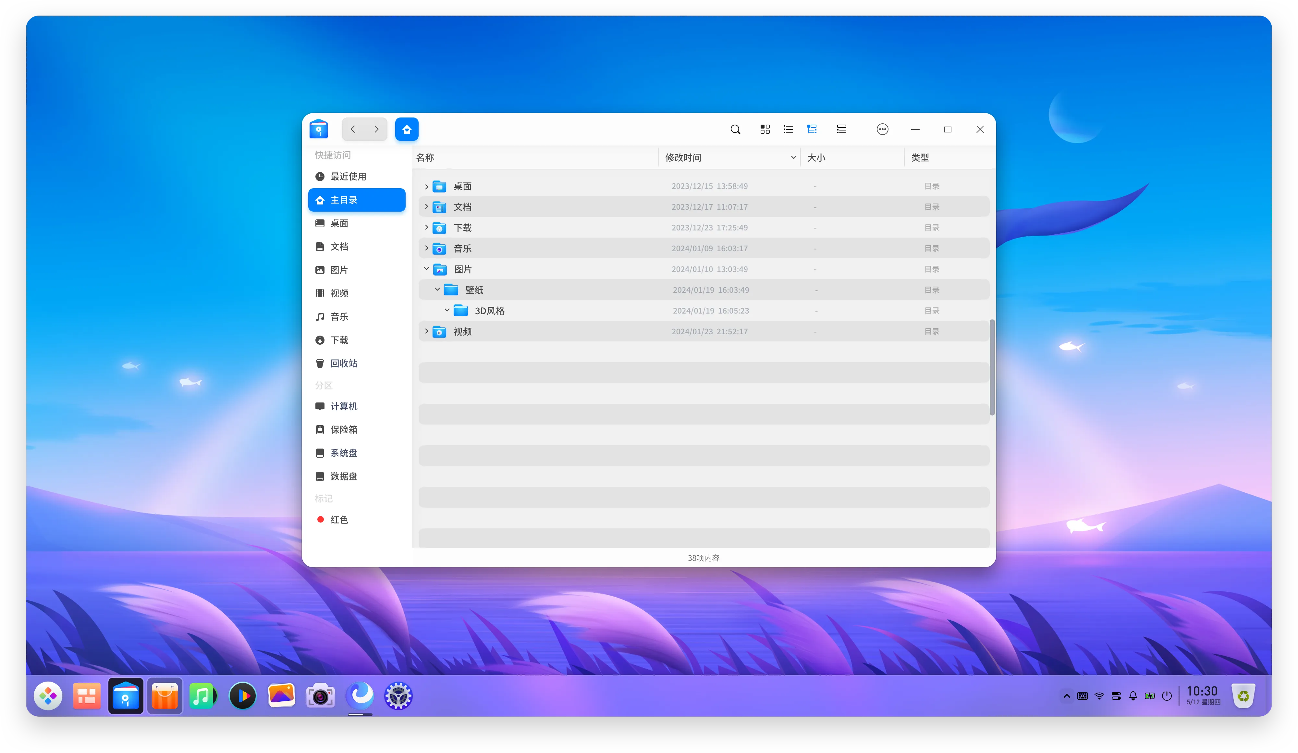Click the 10:30 clock in tray
1298x753 pixels.
(1202, 692)
